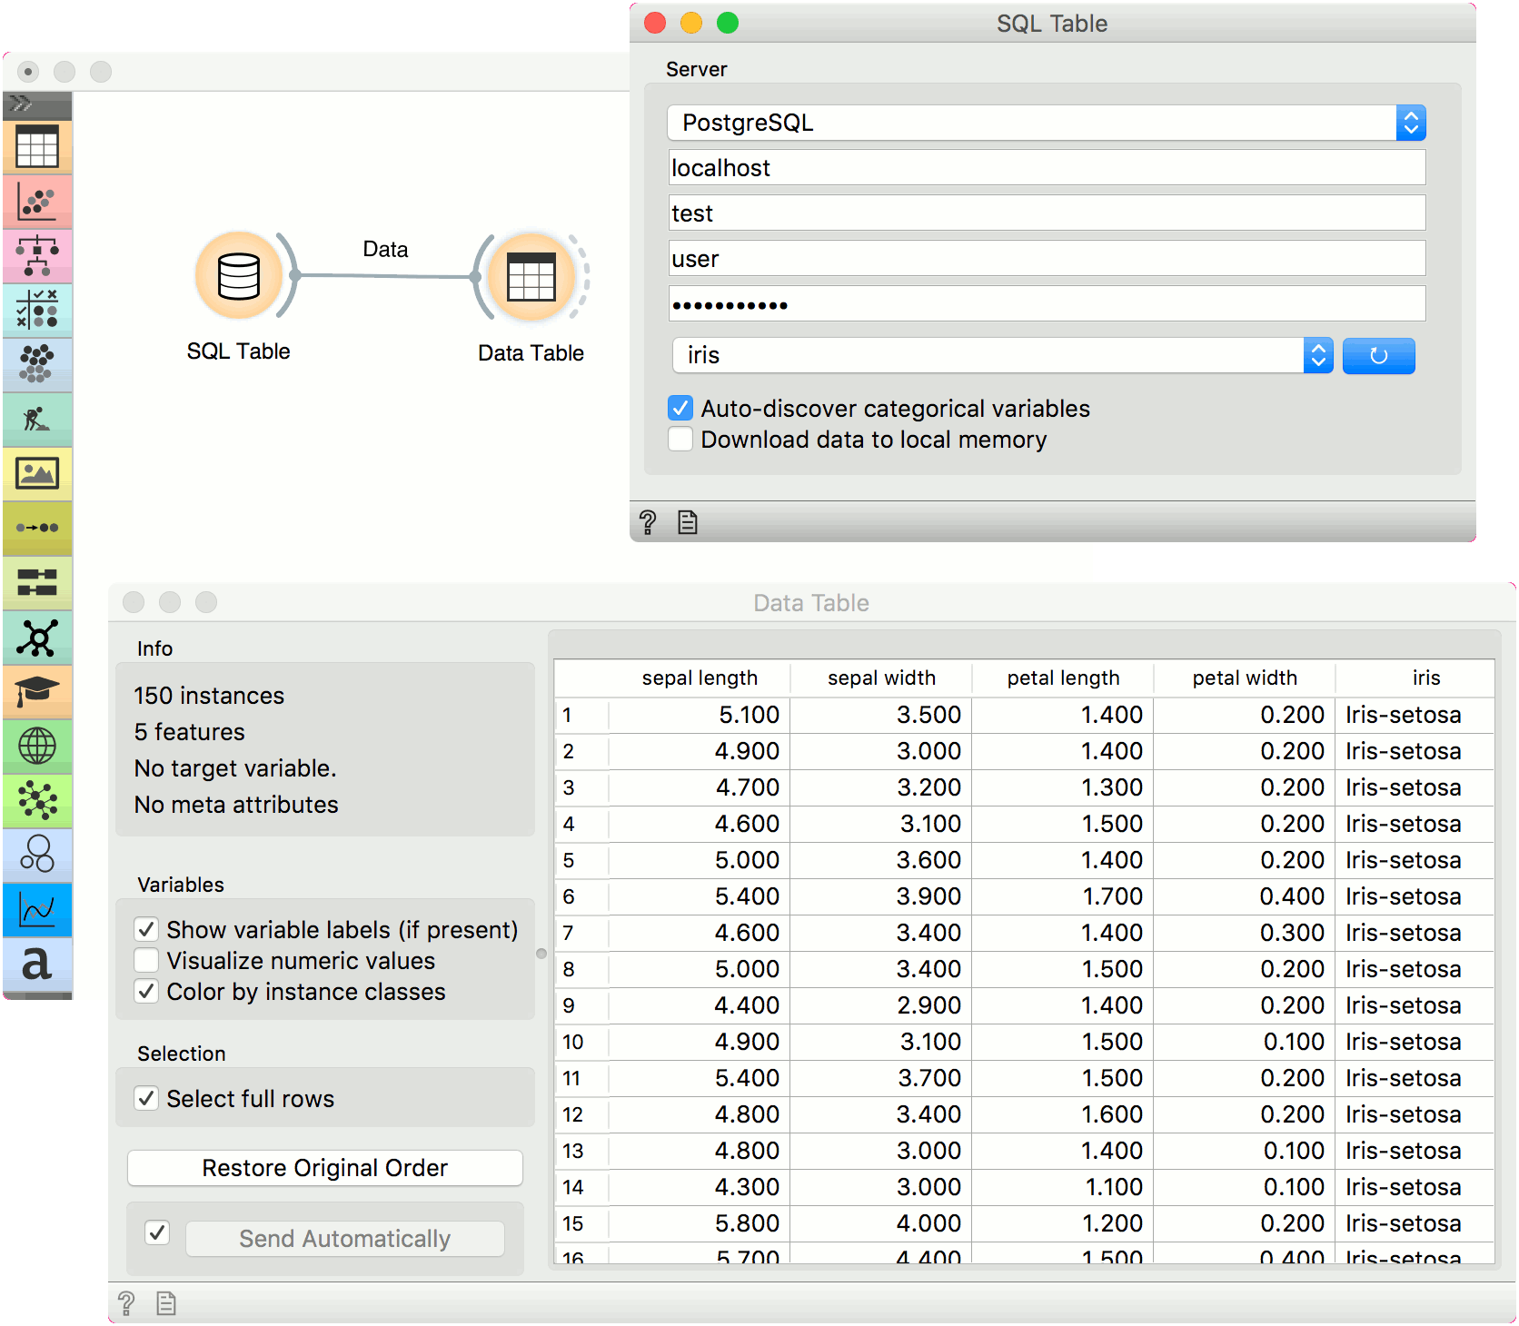This screenshot has width=1519, height=1326.
Task: Select the Data Table widget on canvas
Action: pyautogui.click(x=531, y=276)
